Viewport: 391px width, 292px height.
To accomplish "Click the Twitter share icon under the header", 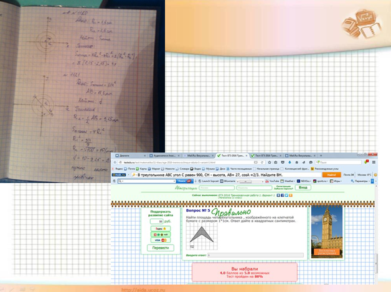I will click(x=286, y=195).
